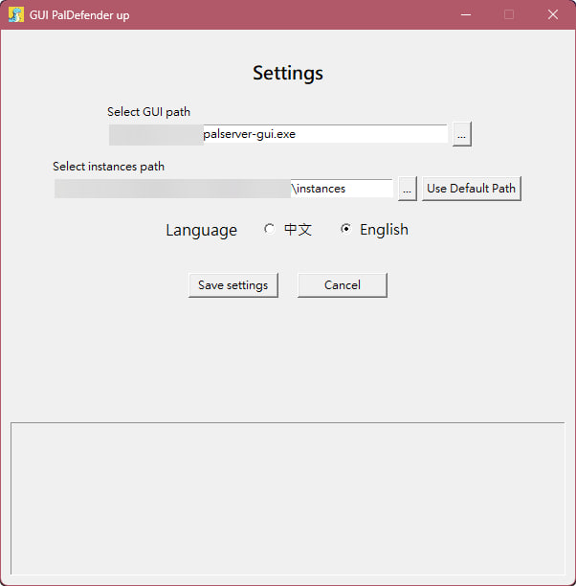Image resolution: width=576 pixels, height=586 pixels.
Task: Click the 'Select GUI path' label
Action: (148, 112)
